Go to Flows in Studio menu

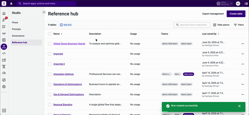(x=15, y=22)
